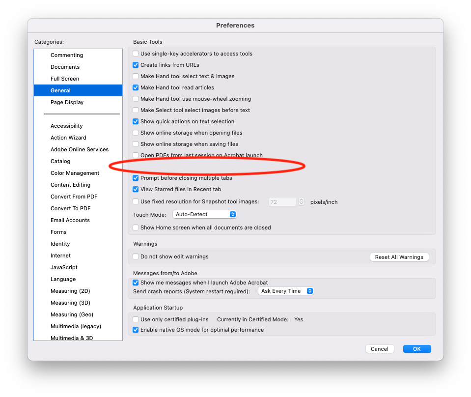Enable single-key accelerators to access tools
The image size is (471, 397).
136,54
